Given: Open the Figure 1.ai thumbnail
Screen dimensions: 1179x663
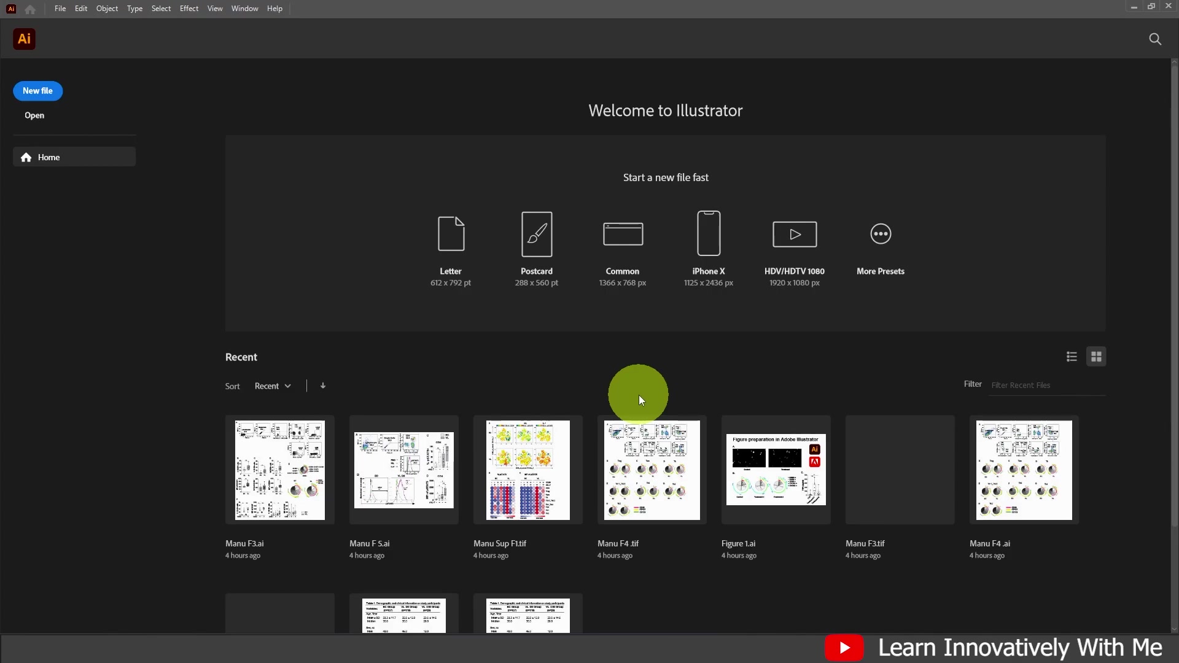Looking at the screenshot, I should coord(776,470).
